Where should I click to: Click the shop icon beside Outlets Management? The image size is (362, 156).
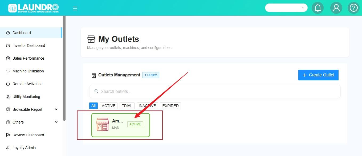click(x=94, y=75)
